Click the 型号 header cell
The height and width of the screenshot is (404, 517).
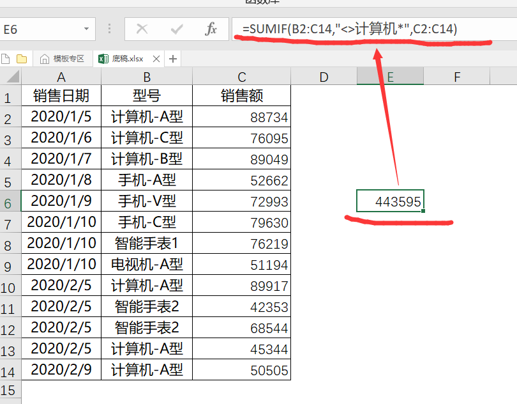point(147,95)
